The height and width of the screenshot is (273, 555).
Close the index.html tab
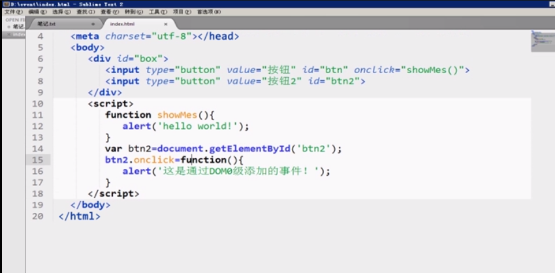[x=166, y=24]
